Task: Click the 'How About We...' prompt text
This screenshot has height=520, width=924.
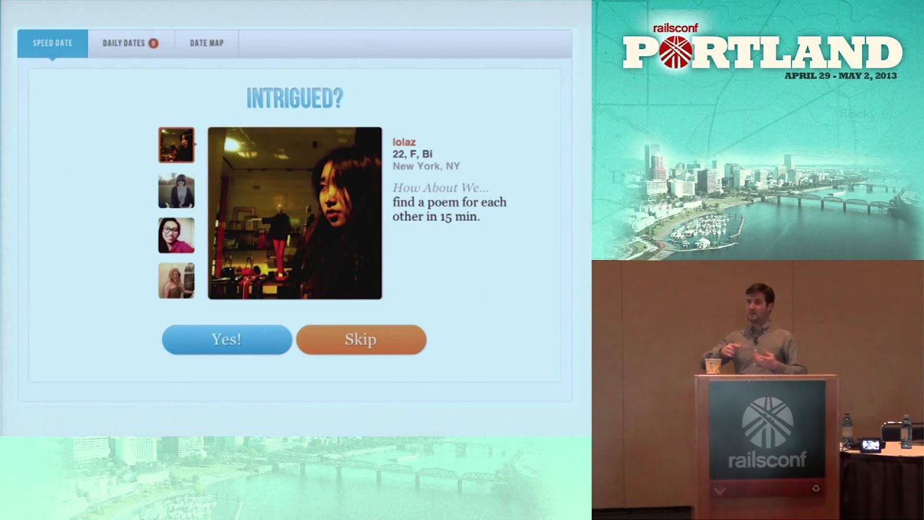Action: point(440,188)
